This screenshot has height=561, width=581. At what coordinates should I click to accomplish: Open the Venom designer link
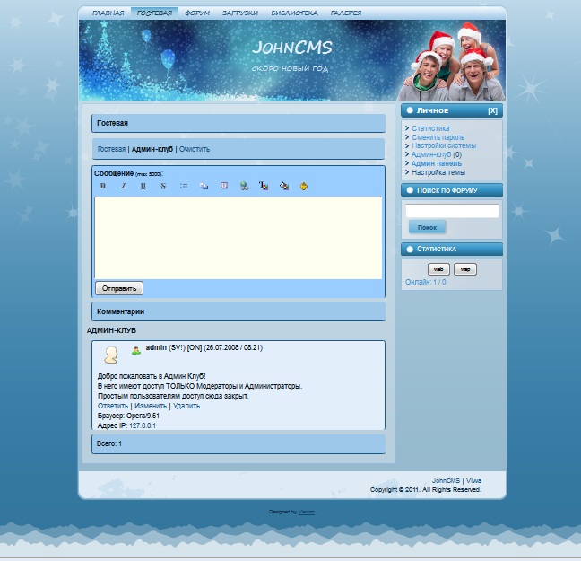307,512
